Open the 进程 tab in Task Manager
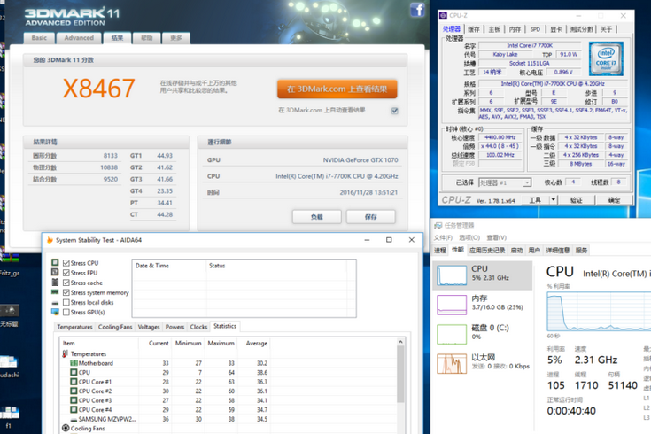 click(440, 250)
